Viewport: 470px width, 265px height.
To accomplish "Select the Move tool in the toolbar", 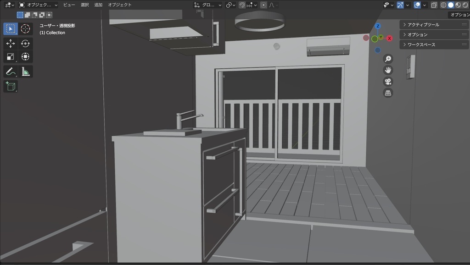I will [x=10, y=44].
